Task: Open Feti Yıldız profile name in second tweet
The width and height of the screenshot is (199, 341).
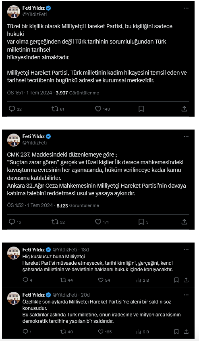Action: pos(33,136)
